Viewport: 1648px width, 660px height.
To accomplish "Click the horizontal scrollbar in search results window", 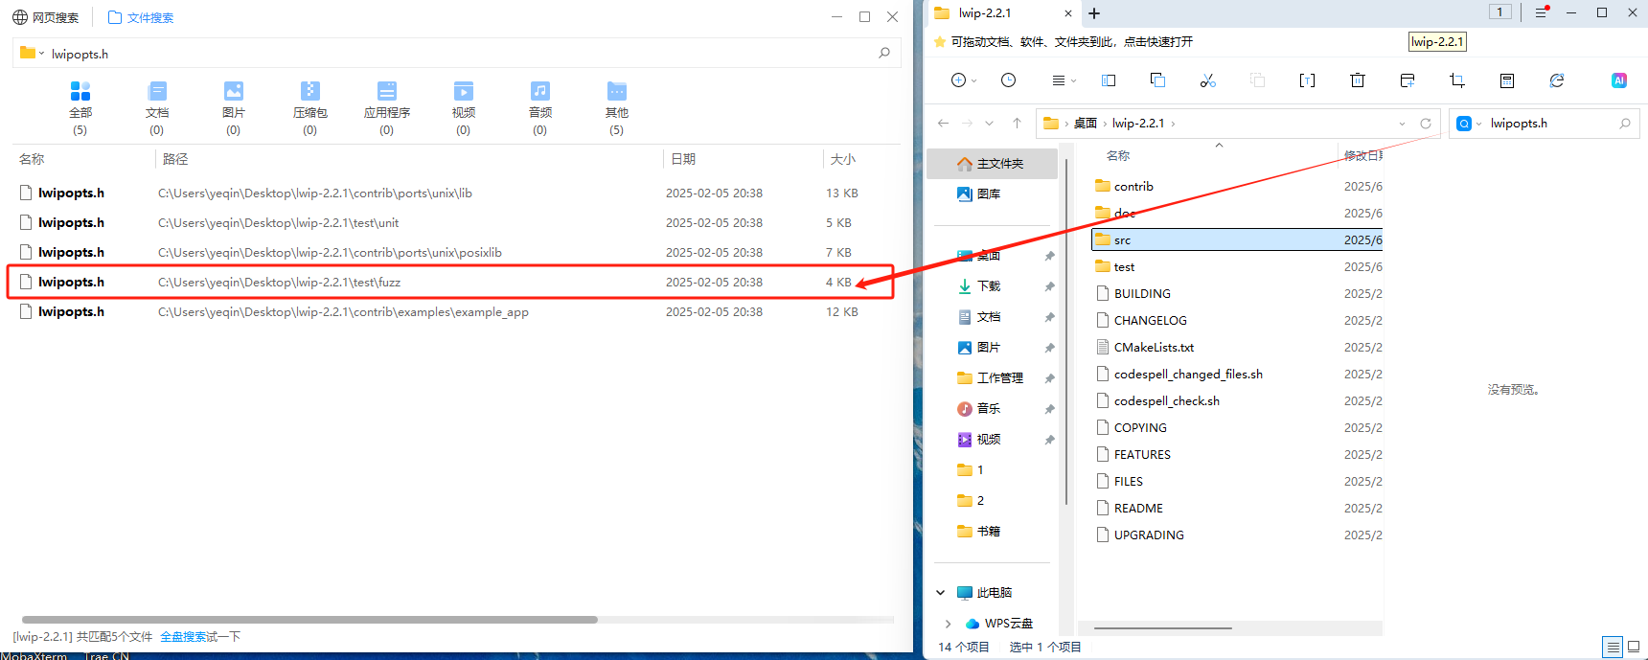I will (x=309, y=620).
